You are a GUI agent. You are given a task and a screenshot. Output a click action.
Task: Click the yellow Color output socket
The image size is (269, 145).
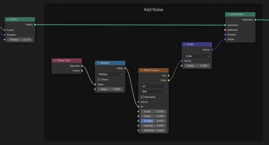pyautogui.click(x=169, y=80)
